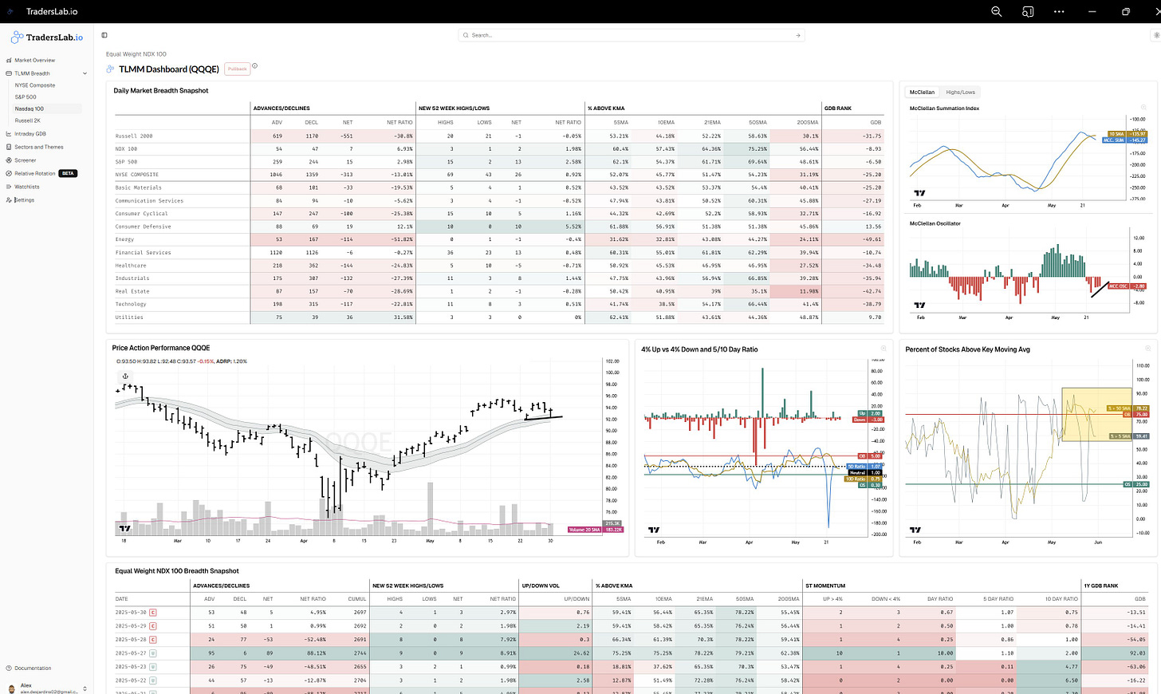This screenshot has height=694, width=1161.
Task: Open S&P 500 breadth page
Action: (x=26, y=97)
